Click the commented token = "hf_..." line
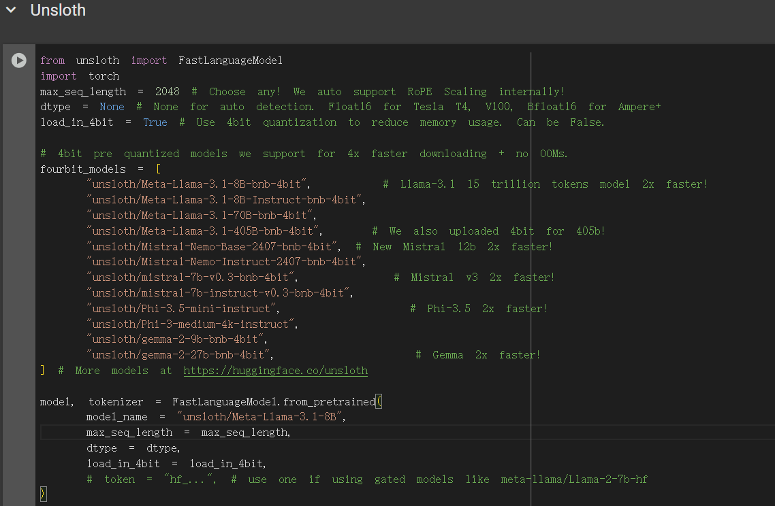The width and height of the screenshot is (775, 506). point(367,479)
